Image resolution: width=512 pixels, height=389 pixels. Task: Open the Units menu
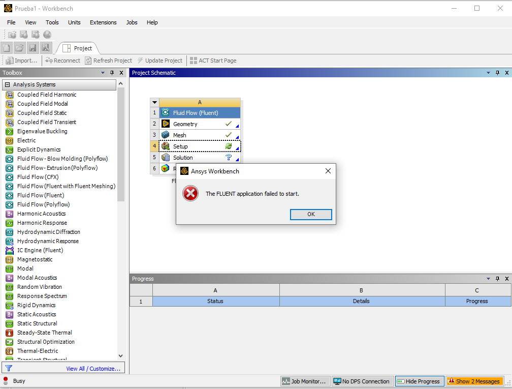point(74,22)
